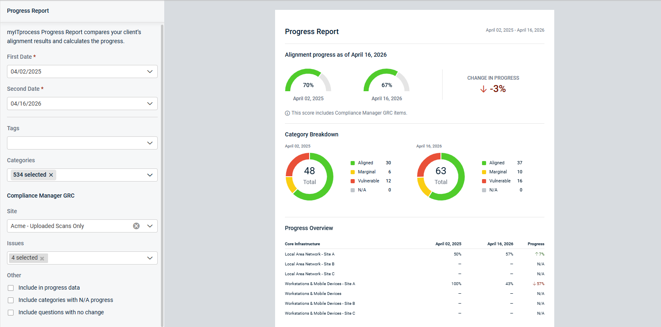Screen dimensions: 661x327
Task: Remove the 534 selected categories chip
Action: 51,175
